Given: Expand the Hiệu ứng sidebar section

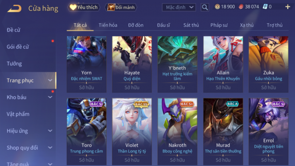Looking at the screenshot, I should [x=50, y=131].
